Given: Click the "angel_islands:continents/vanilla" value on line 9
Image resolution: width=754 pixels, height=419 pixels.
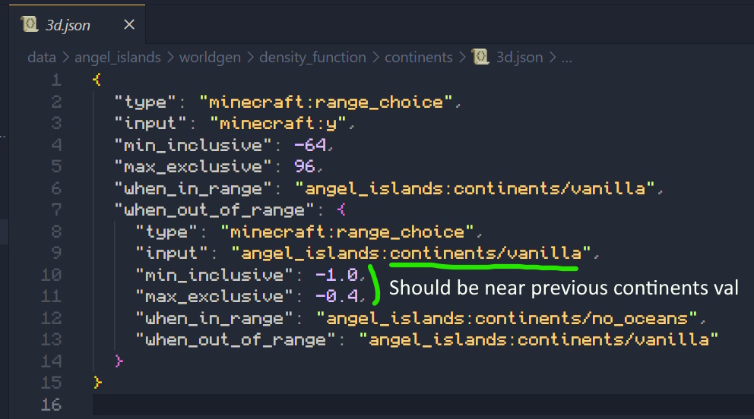Looking at the screenshot, I should point(411,254).
